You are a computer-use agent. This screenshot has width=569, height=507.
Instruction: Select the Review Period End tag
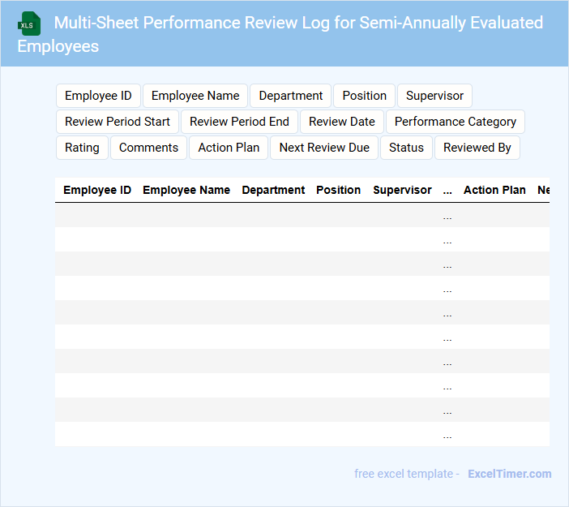coord(239,122)
